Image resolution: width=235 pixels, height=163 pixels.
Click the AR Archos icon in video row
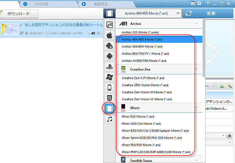(93, 33)
